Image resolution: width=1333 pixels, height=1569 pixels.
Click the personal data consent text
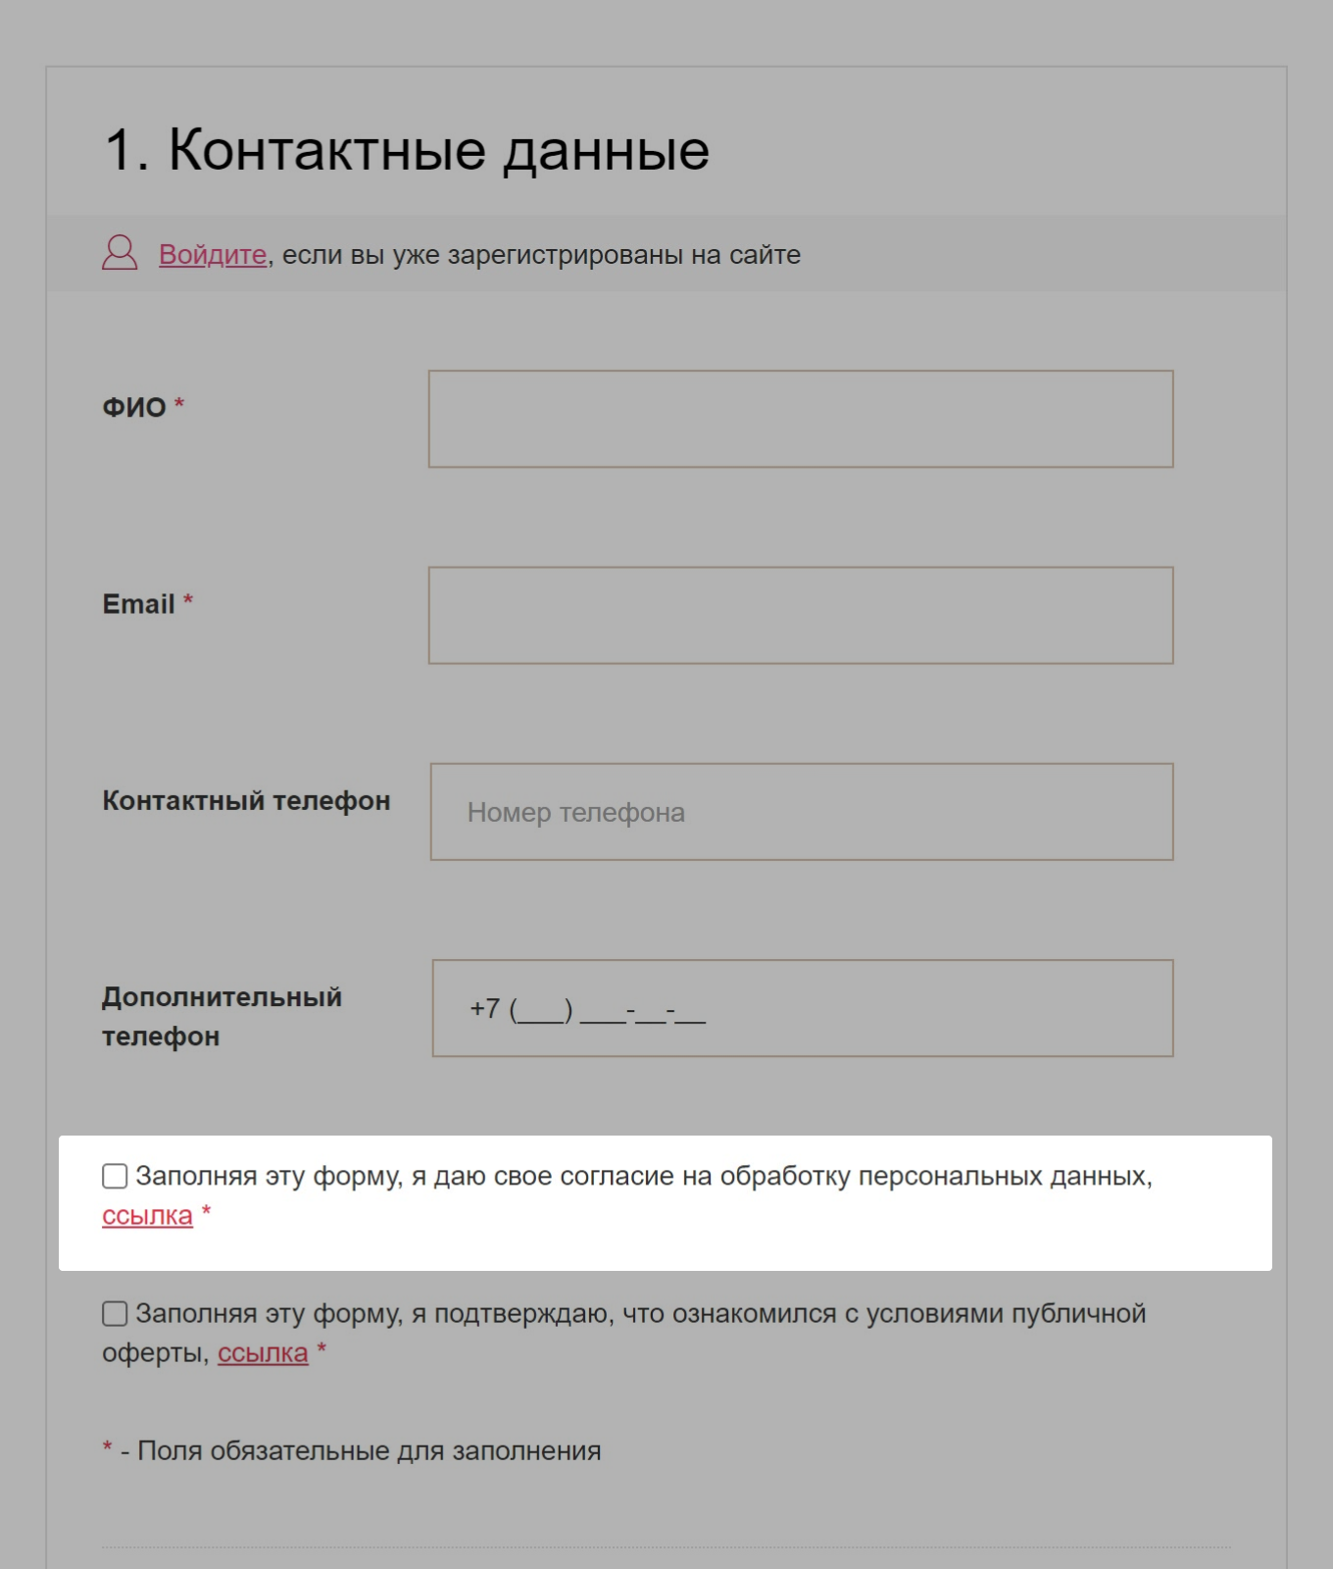tap(643, 1176)
